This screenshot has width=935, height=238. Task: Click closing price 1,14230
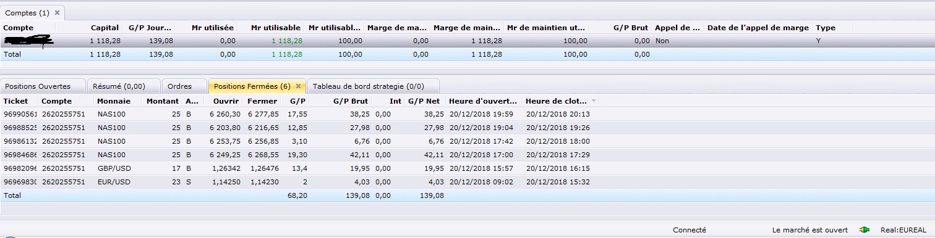pyautogui.click(x=264, y=182)
